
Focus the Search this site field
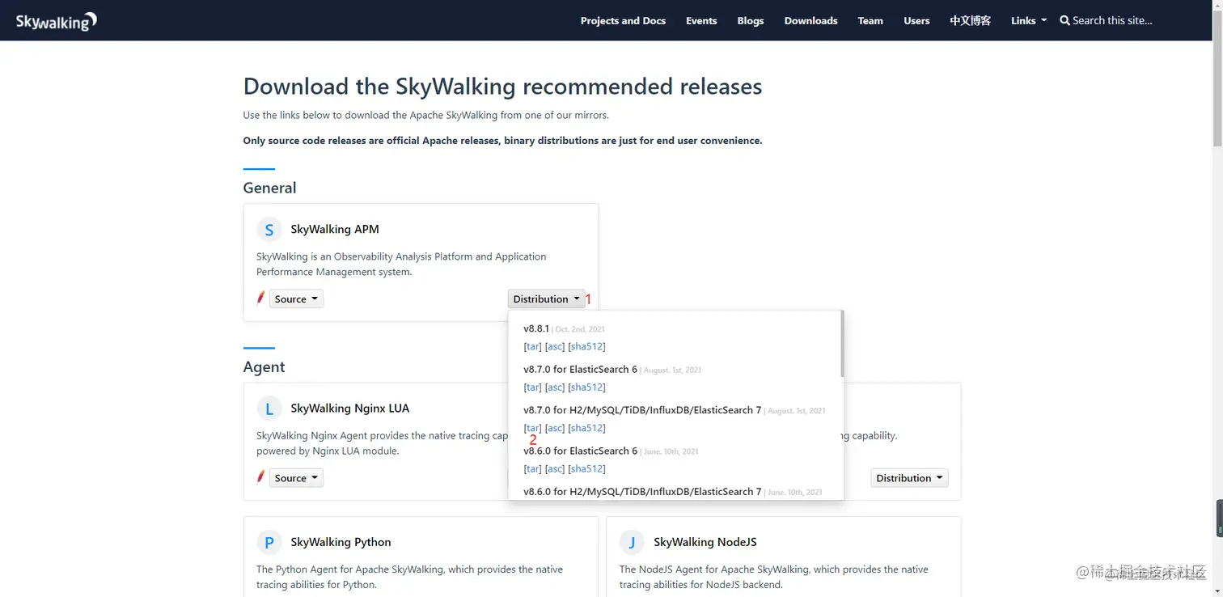[1112, 20]
